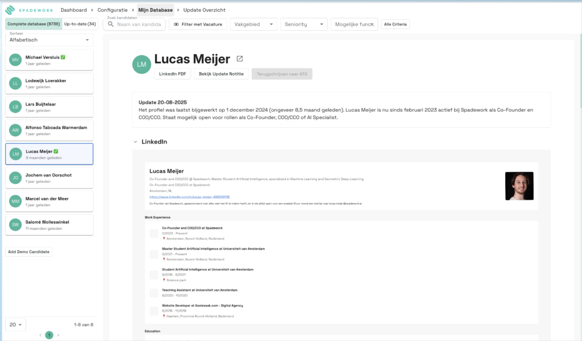Click Filter met Vacature button

tap(198, 24)
